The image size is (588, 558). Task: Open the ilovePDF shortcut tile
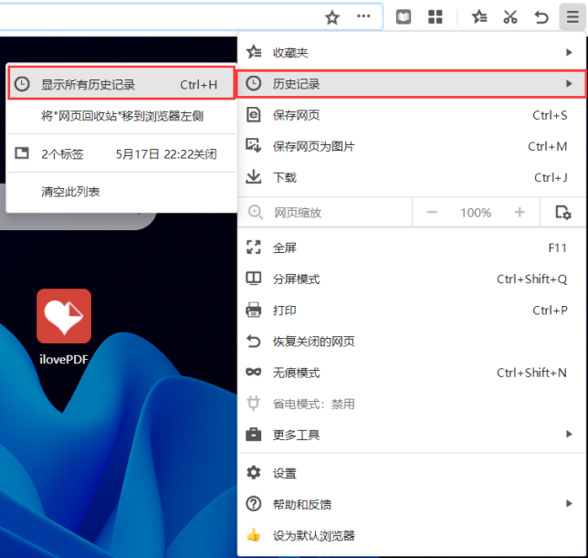(x=64, y=316)
